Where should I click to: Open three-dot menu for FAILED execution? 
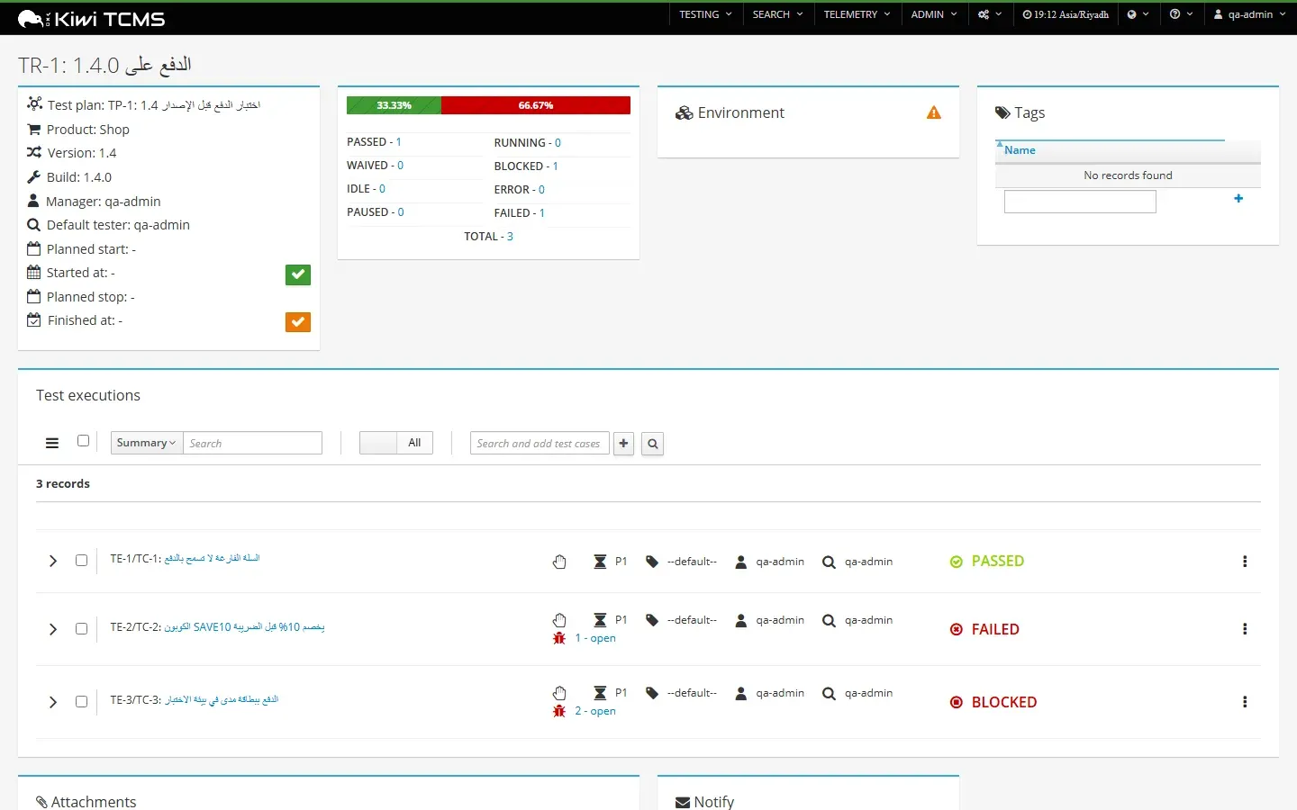(1245, 629)
